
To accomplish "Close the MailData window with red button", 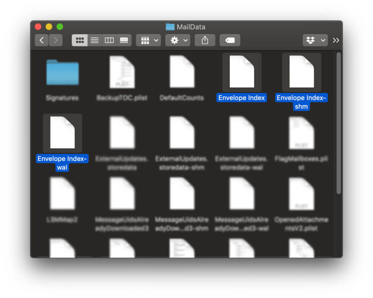I will (x=38, y=27).
